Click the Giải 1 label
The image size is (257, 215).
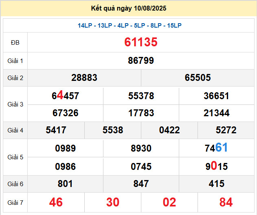[15, 61]
